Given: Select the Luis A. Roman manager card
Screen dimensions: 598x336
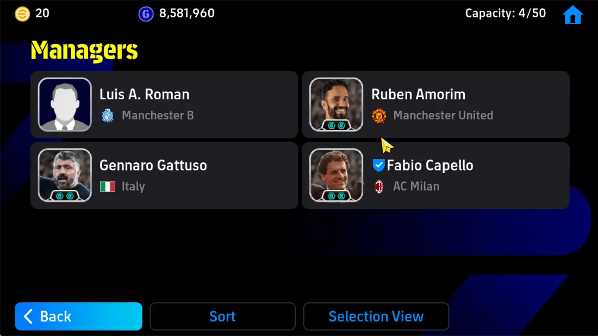Looking at the screenshot, I should coord(164,104).
